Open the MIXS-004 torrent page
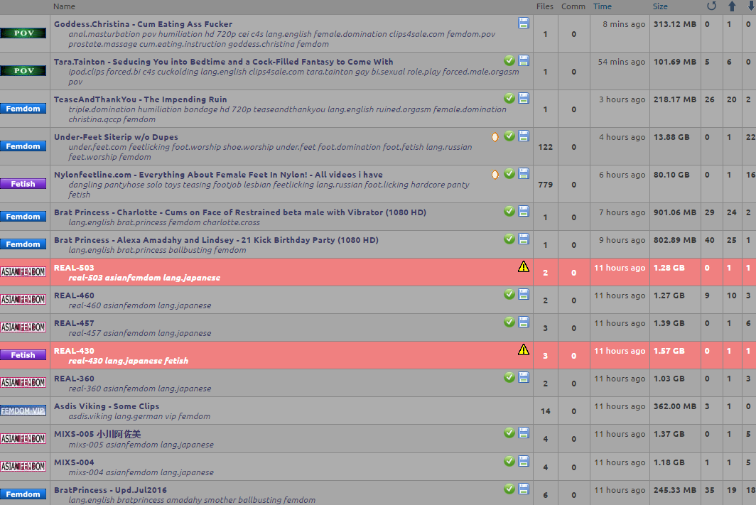 (x=74, y=462)
